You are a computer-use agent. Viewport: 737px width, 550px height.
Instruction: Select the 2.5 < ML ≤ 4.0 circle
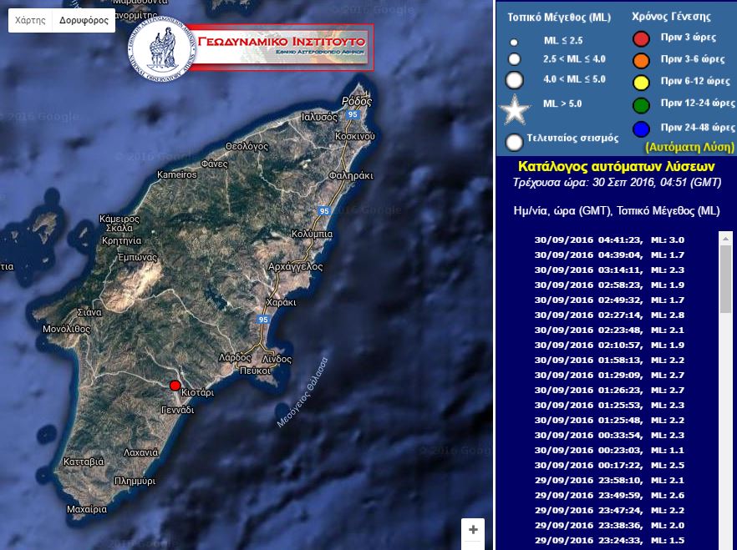pos(514,61)
